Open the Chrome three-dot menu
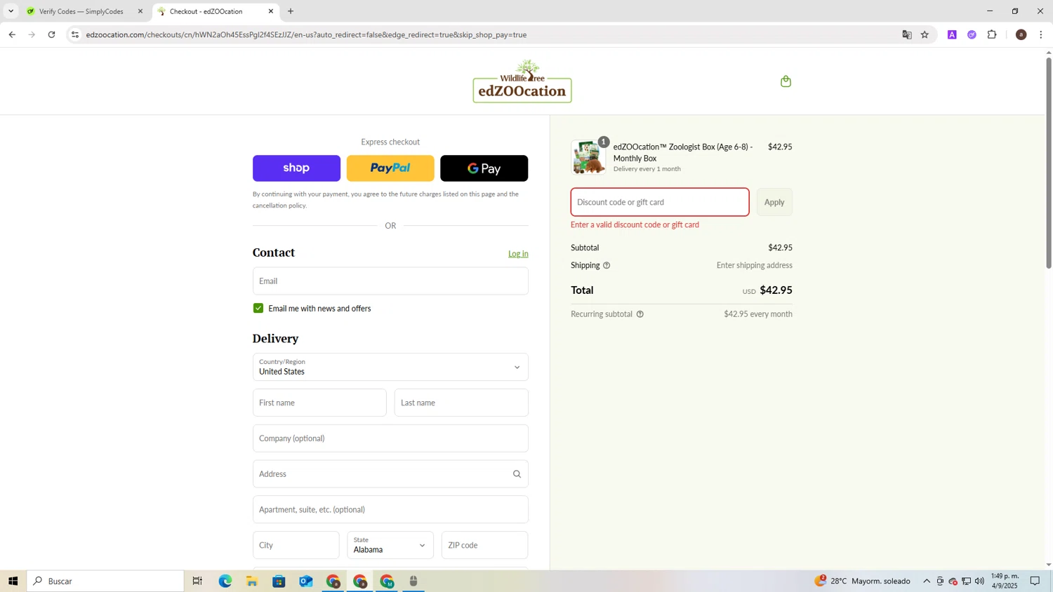Viewport: 1053px width, 592px height. (1040, 34)
